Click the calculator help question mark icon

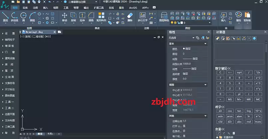pos(254,38)
